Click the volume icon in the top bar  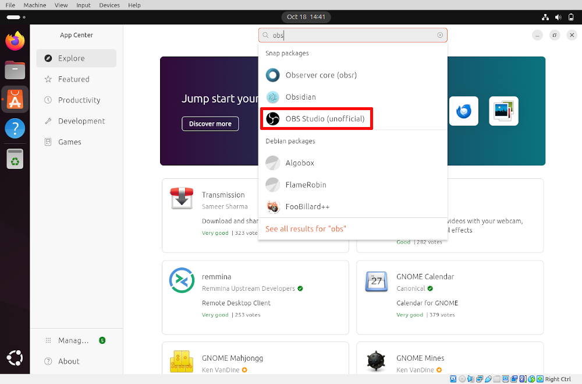pyautogui.click(x=558, y=17)
